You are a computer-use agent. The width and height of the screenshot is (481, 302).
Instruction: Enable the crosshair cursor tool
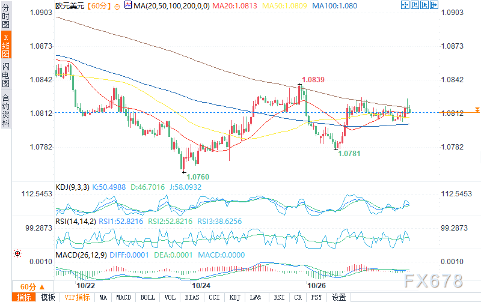[x=405, y=5]
